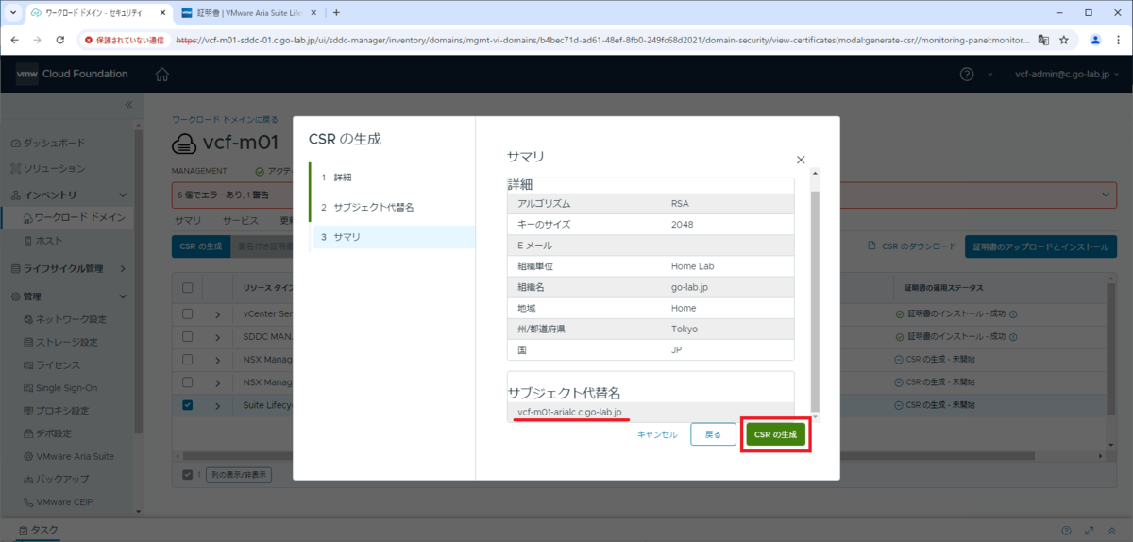Viewport: 1133px width, 542px height.
Task: Click 証明書のアップロードとインストール button
Action: pyautogui.click(x=1042, y=247)
